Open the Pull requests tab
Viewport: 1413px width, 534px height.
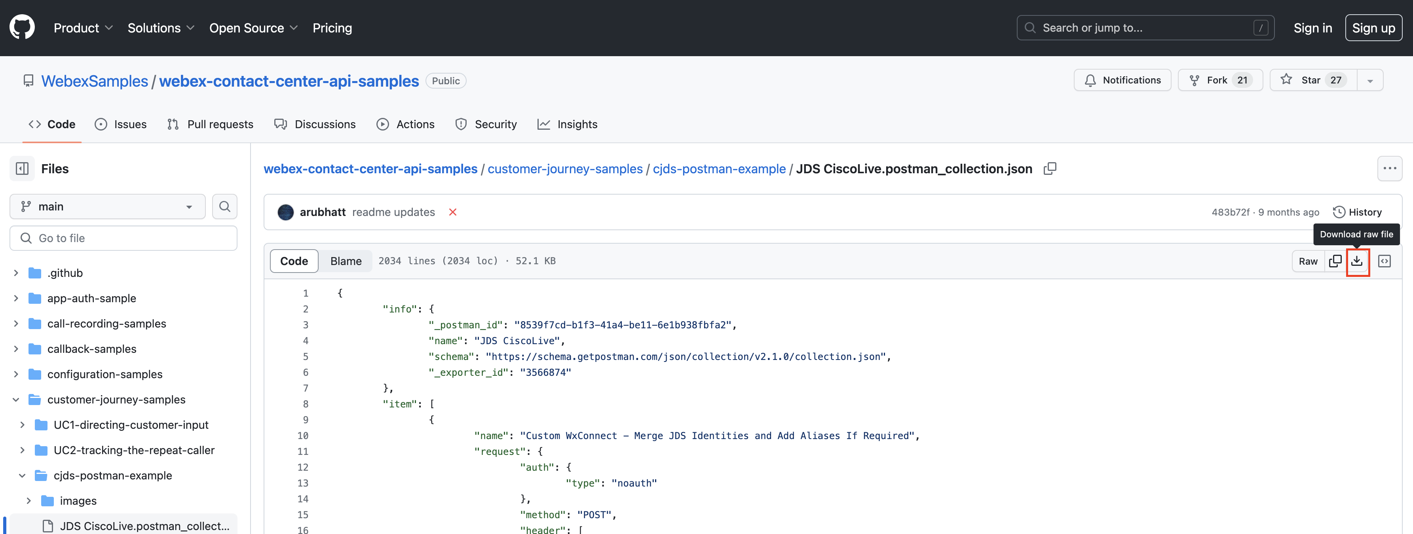pos(210,125)
